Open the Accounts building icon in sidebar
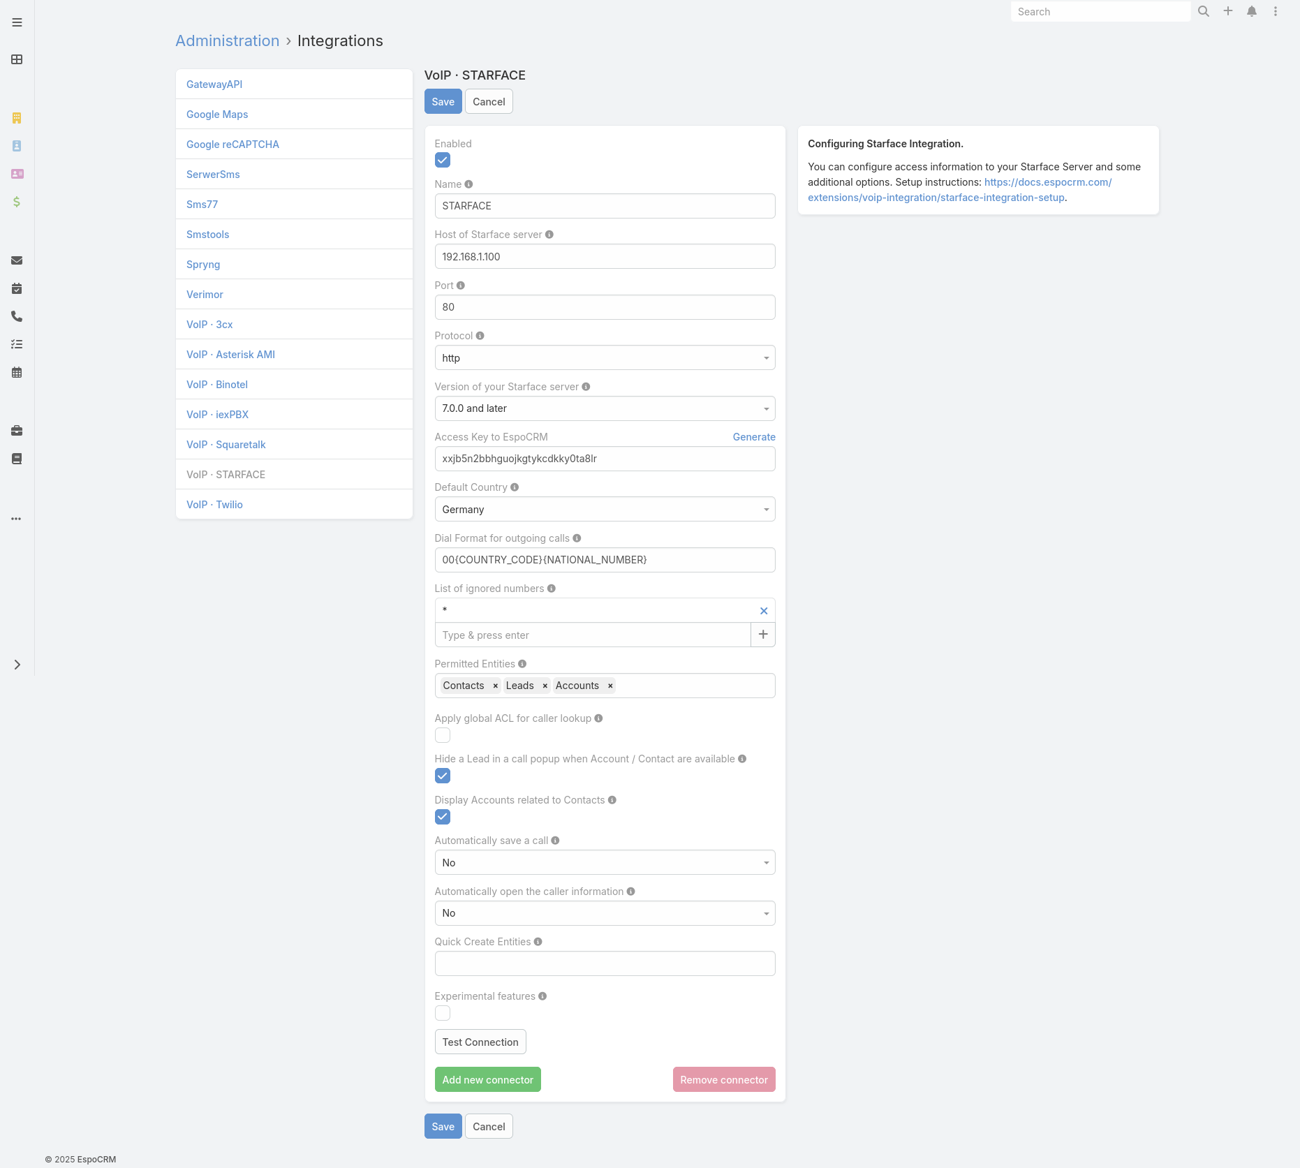This screenshot has width=1300, height=1168. [16, 118]
